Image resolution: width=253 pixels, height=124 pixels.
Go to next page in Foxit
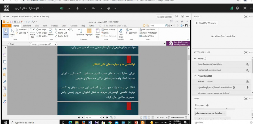coord(104,117)
